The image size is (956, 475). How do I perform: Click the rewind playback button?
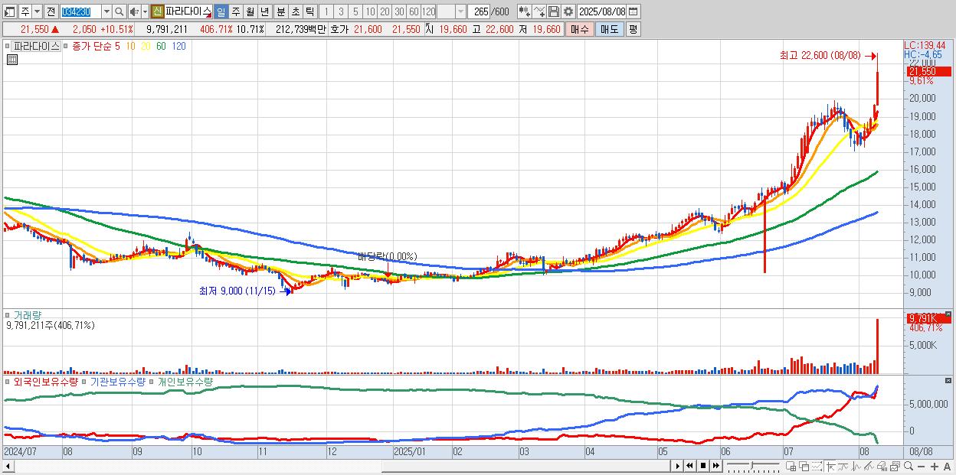[x=689, y=466]
